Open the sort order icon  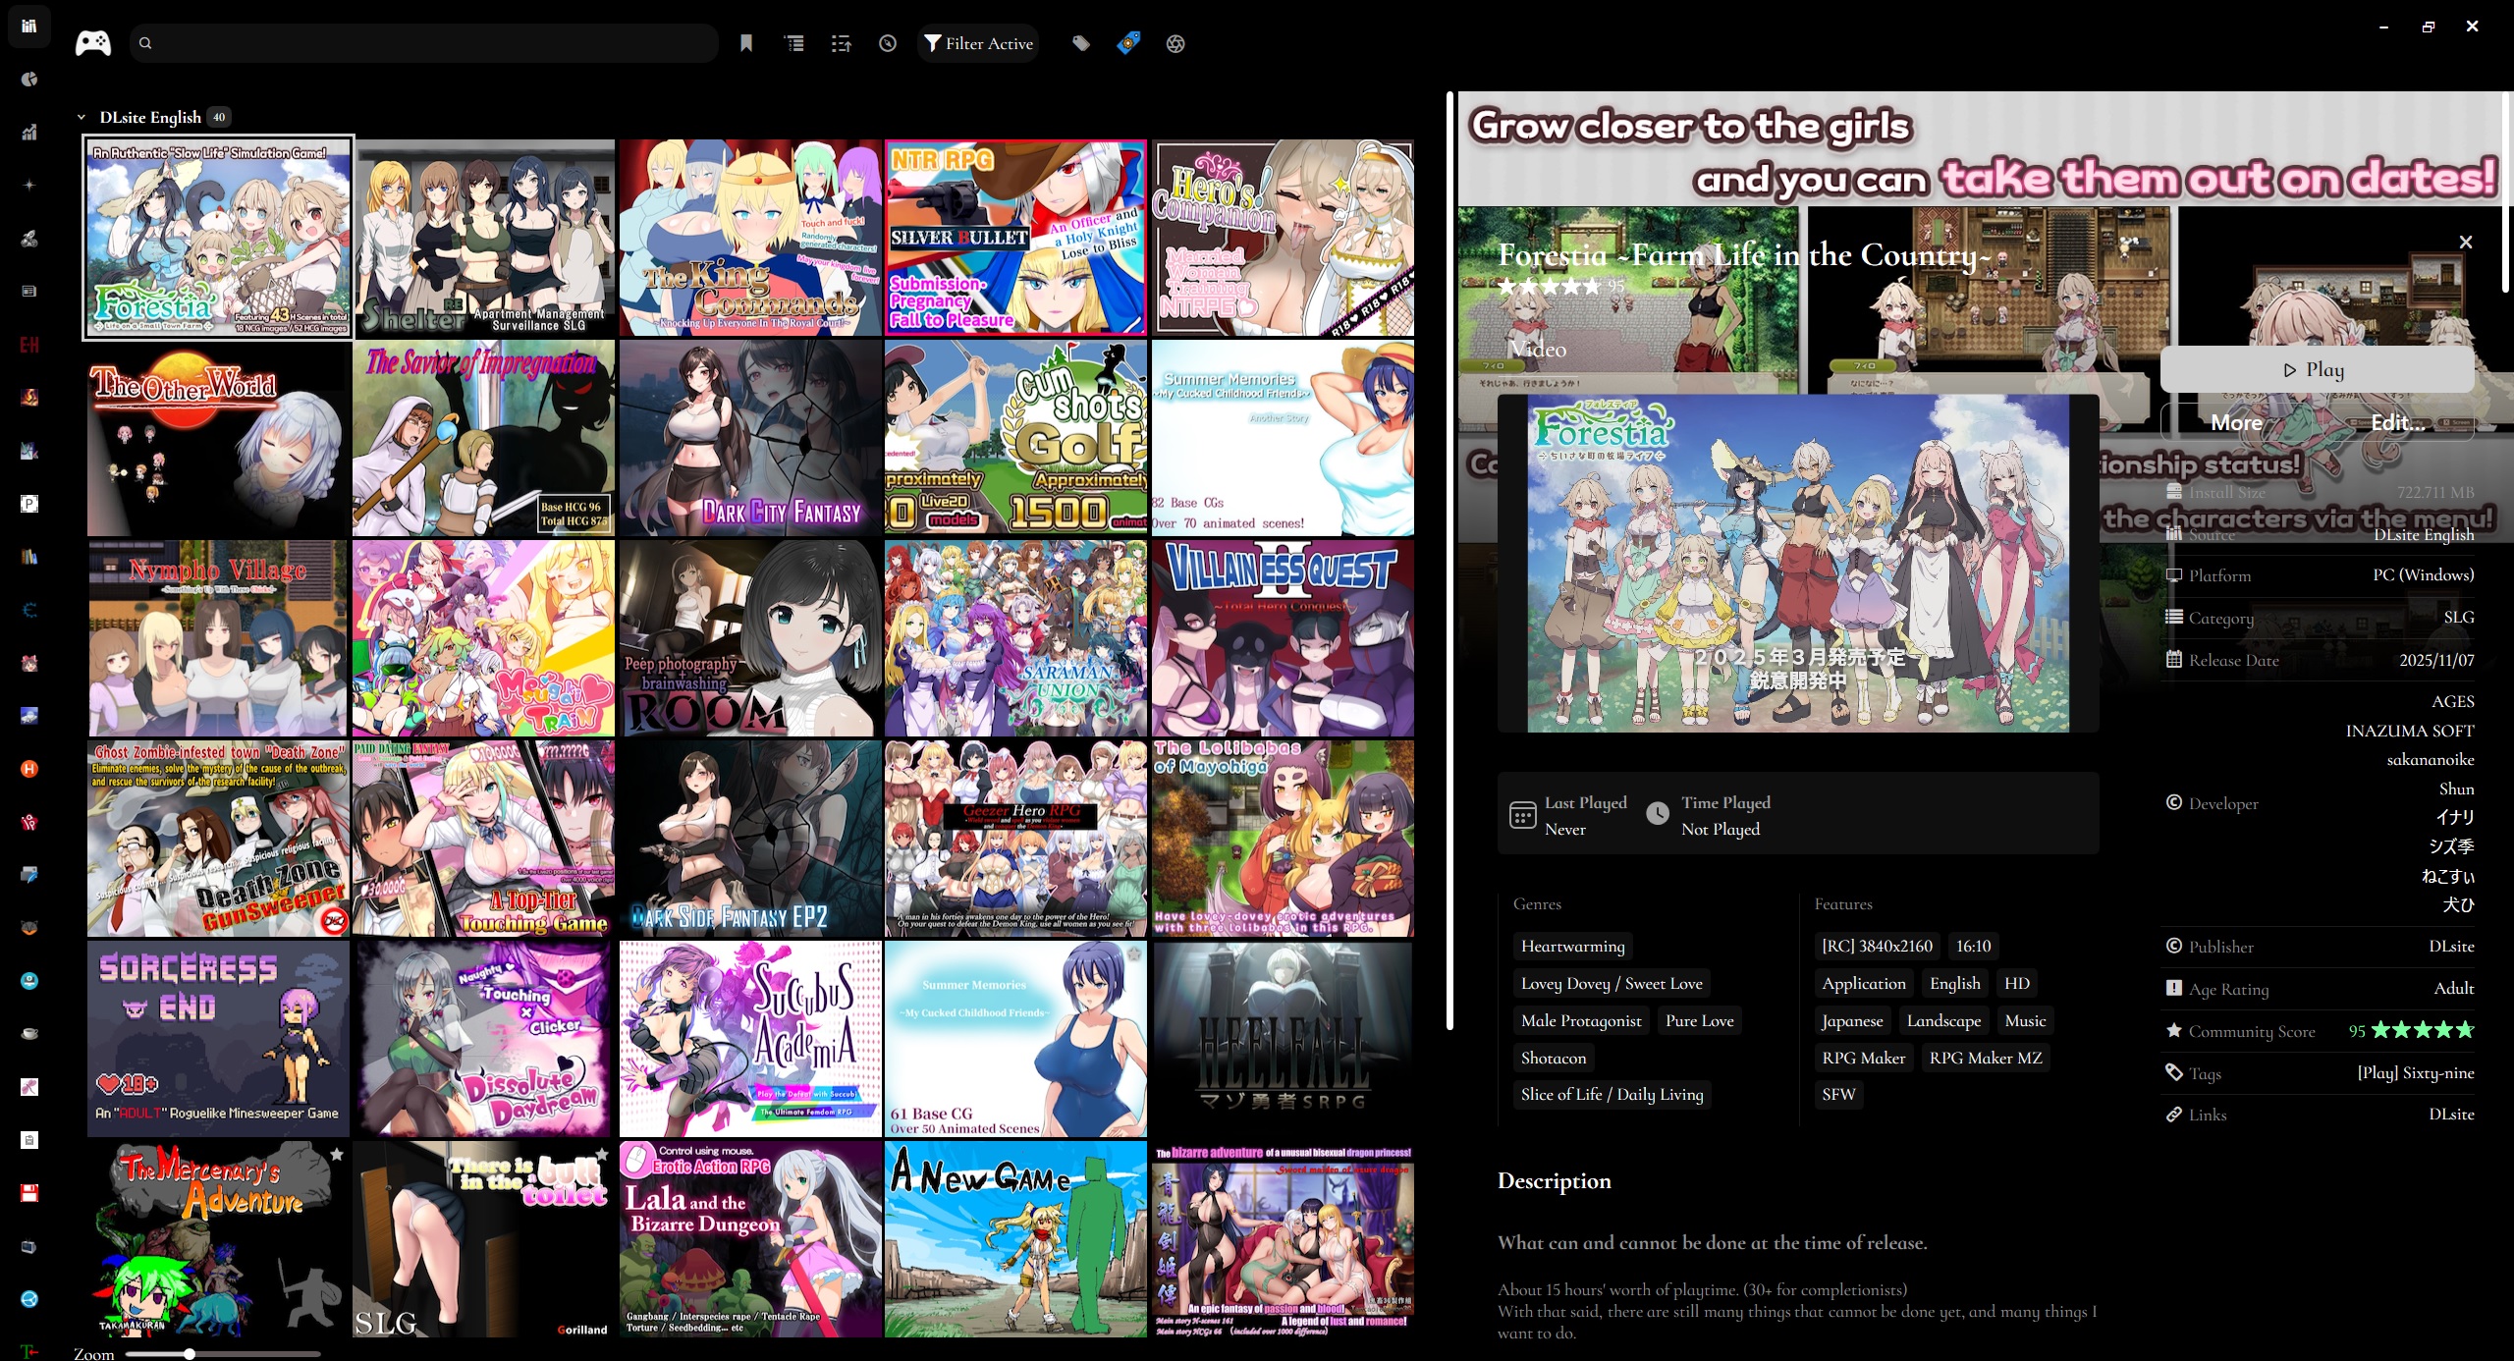[841, 43]
